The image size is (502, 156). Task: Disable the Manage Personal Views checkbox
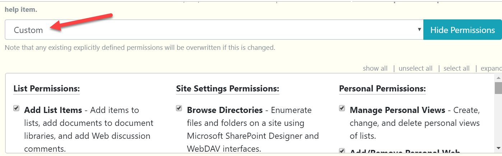(x=342, y=108)
